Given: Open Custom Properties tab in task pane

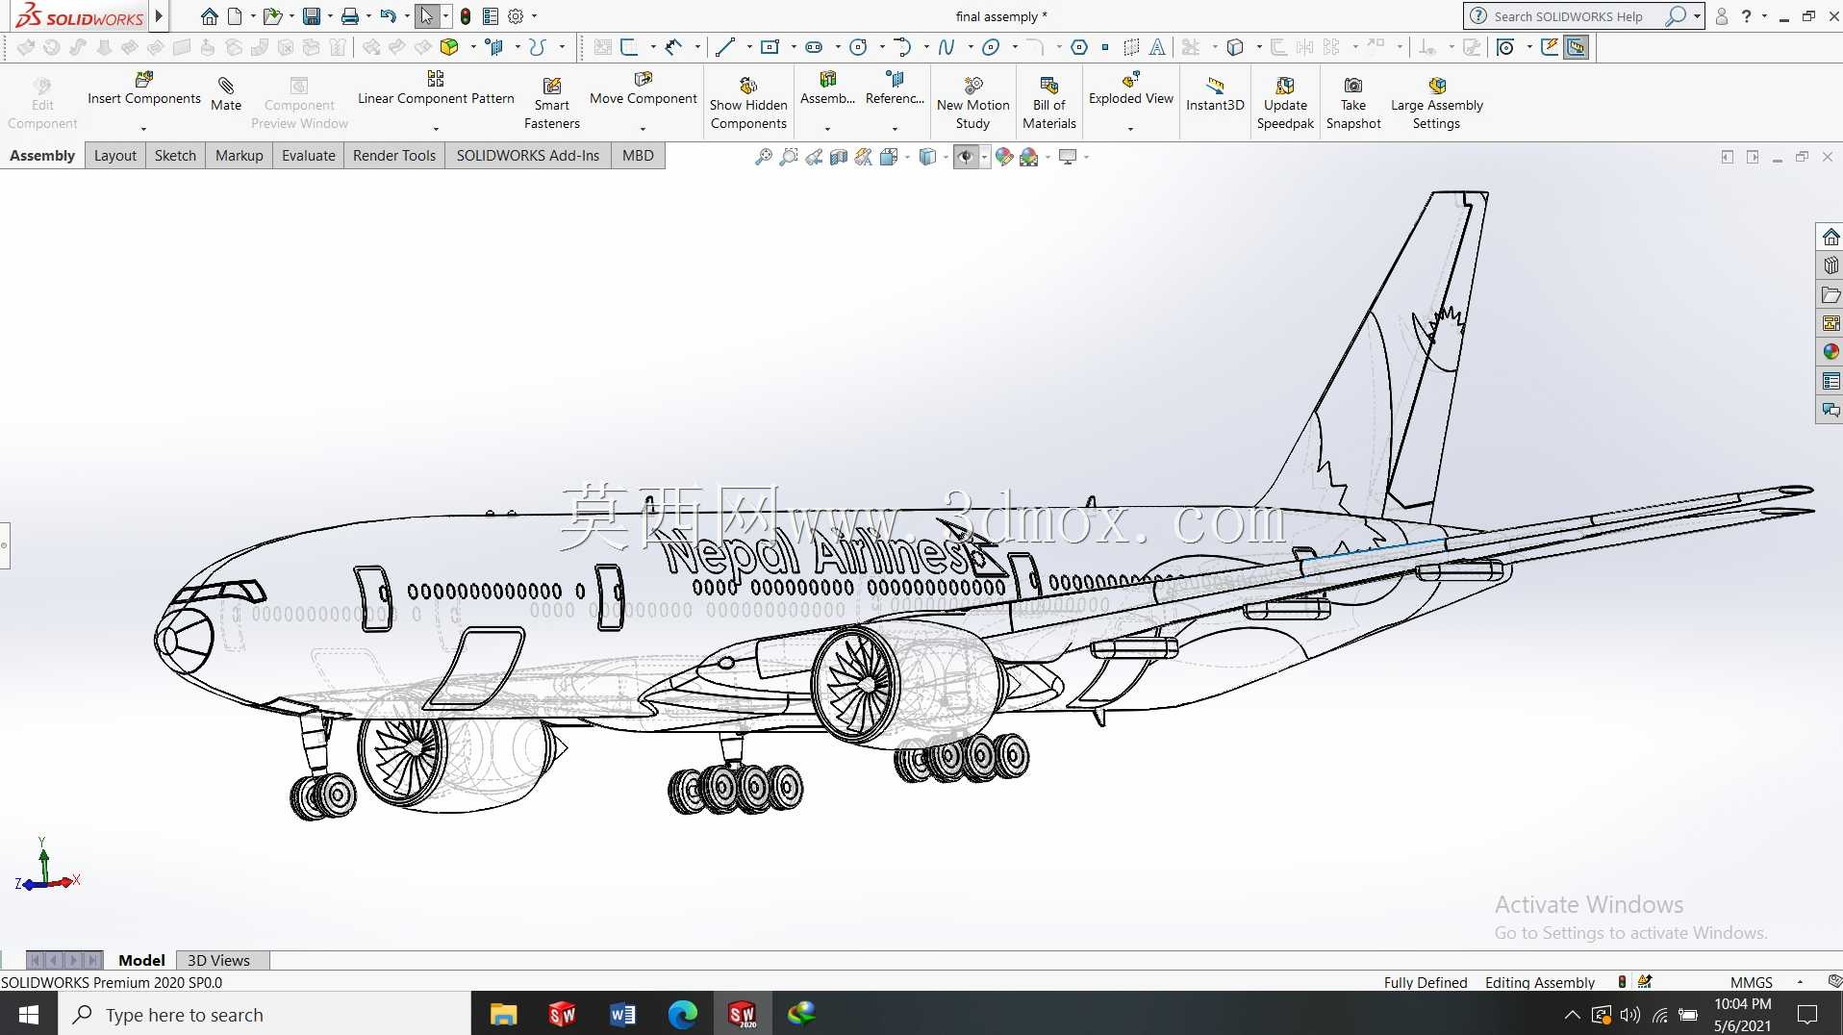Looking at the screenshot, I should click(x=1830, y=381).
